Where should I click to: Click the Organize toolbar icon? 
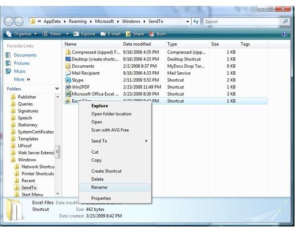(x=9, y=34)
